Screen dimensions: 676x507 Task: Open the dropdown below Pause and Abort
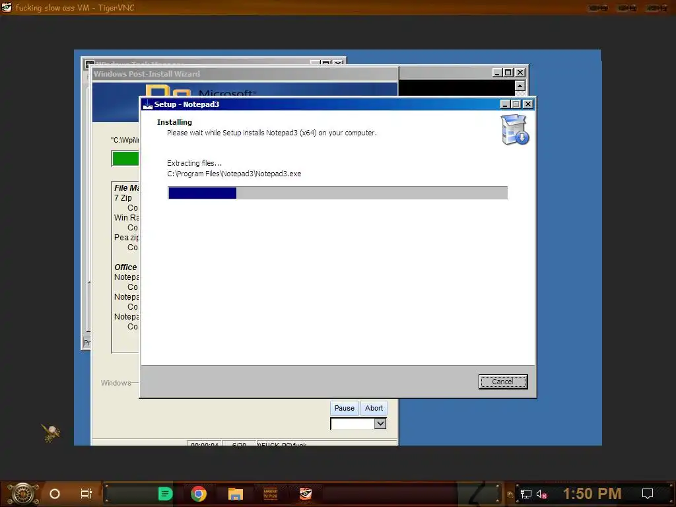click(380, 424)
